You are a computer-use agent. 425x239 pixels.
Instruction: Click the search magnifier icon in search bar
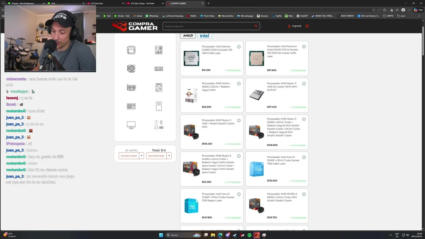click(256, 26)
